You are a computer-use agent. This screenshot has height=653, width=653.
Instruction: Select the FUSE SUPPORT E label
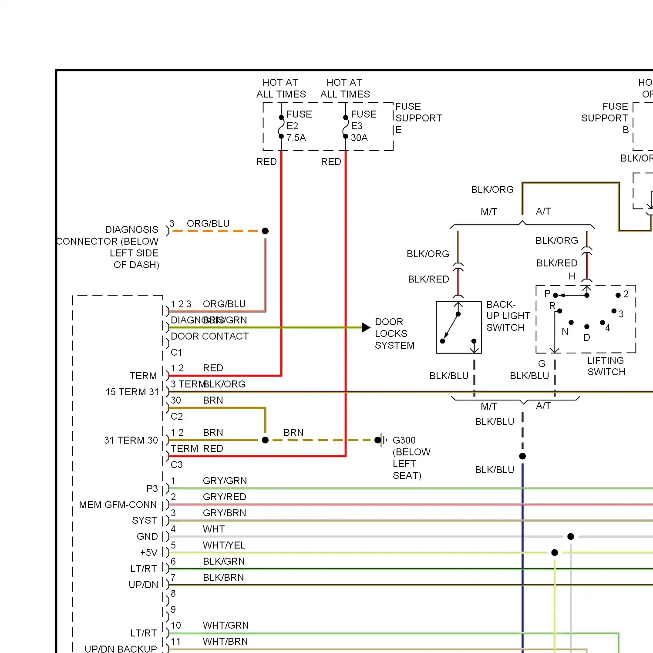418,118
